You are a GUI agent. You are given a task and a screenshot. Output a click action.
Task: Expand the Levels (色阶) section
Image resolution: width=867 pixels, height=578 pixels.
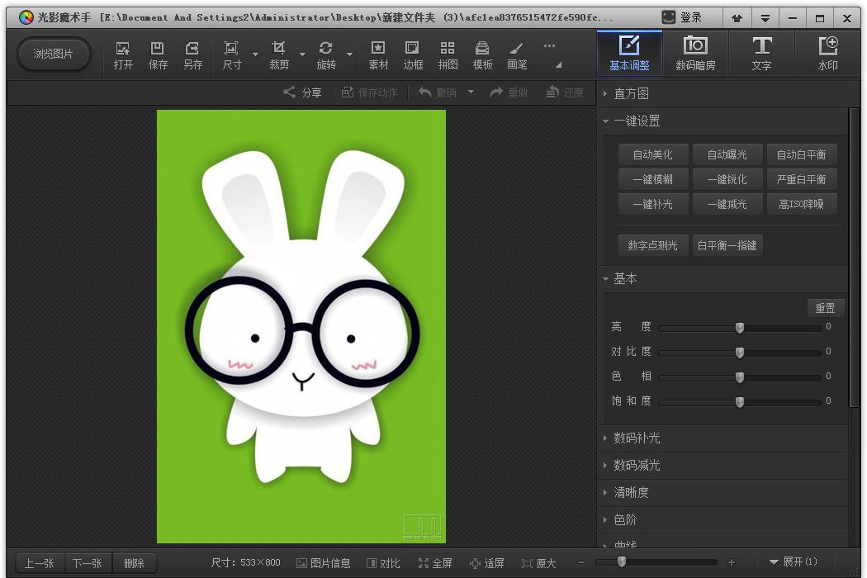pos(625,519)
